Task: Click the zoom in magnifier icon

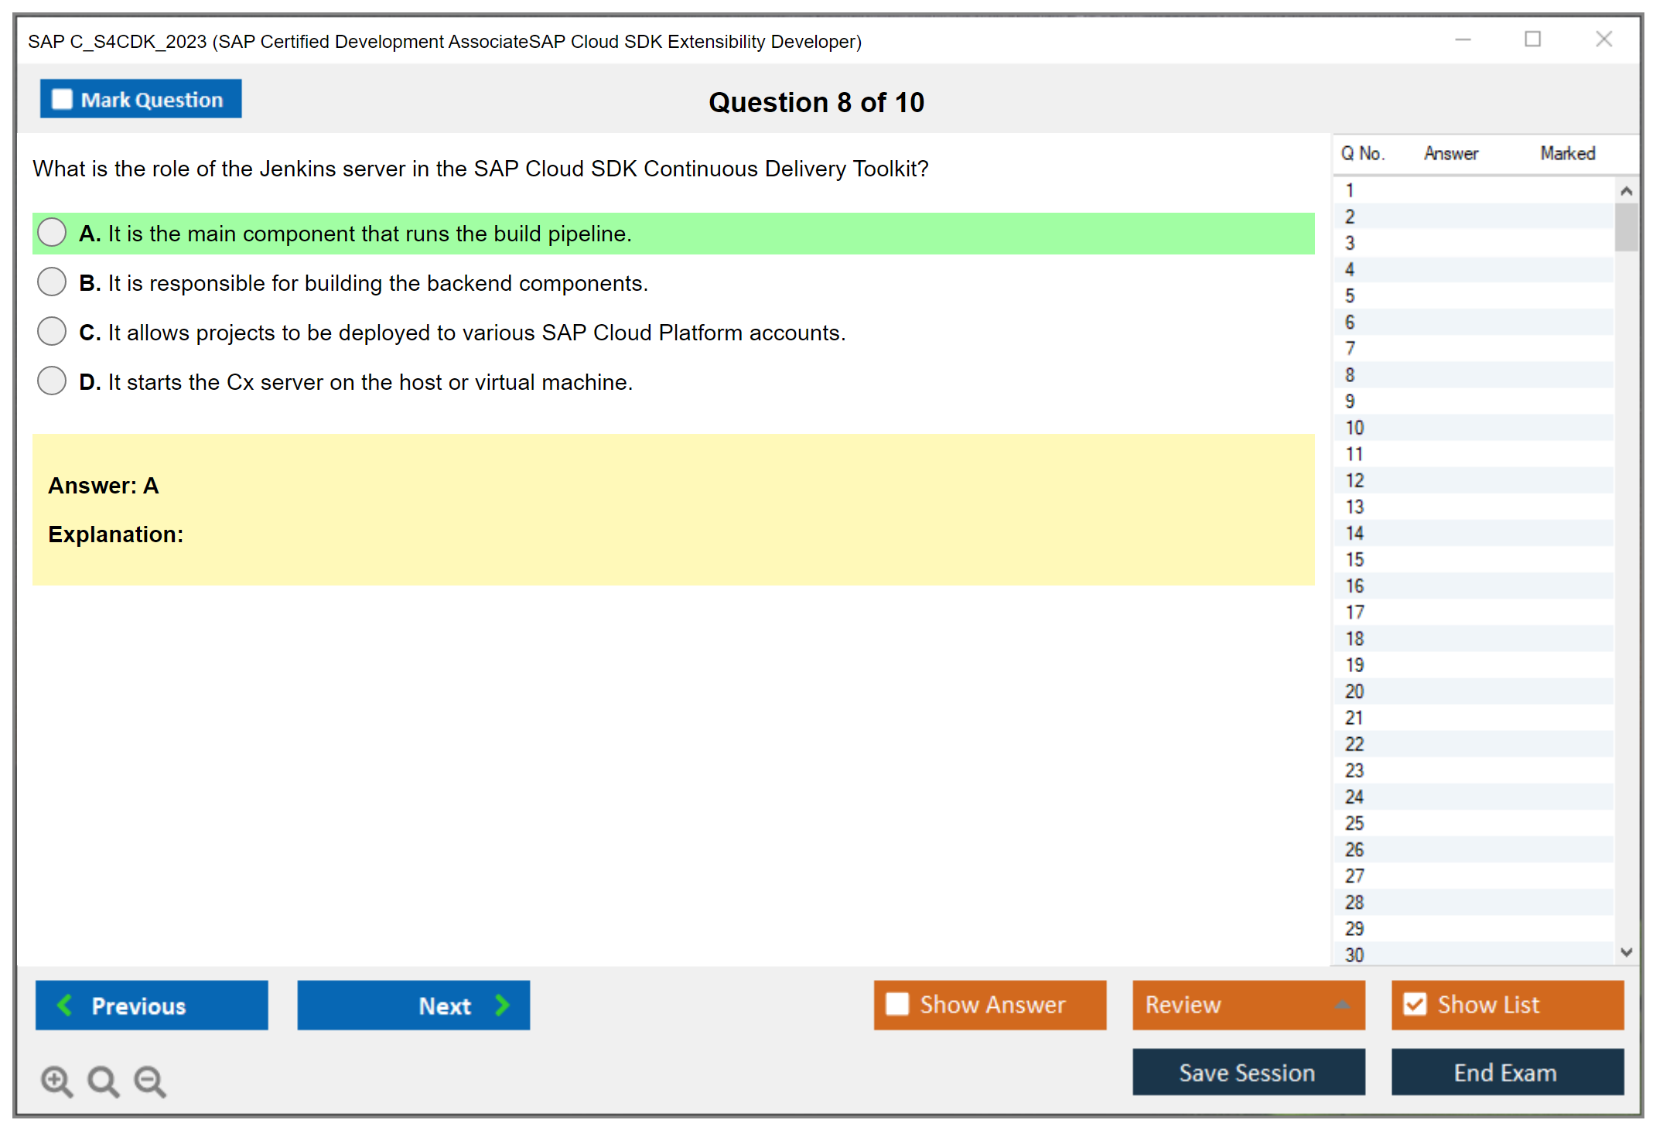Action: click(56, 1081)
